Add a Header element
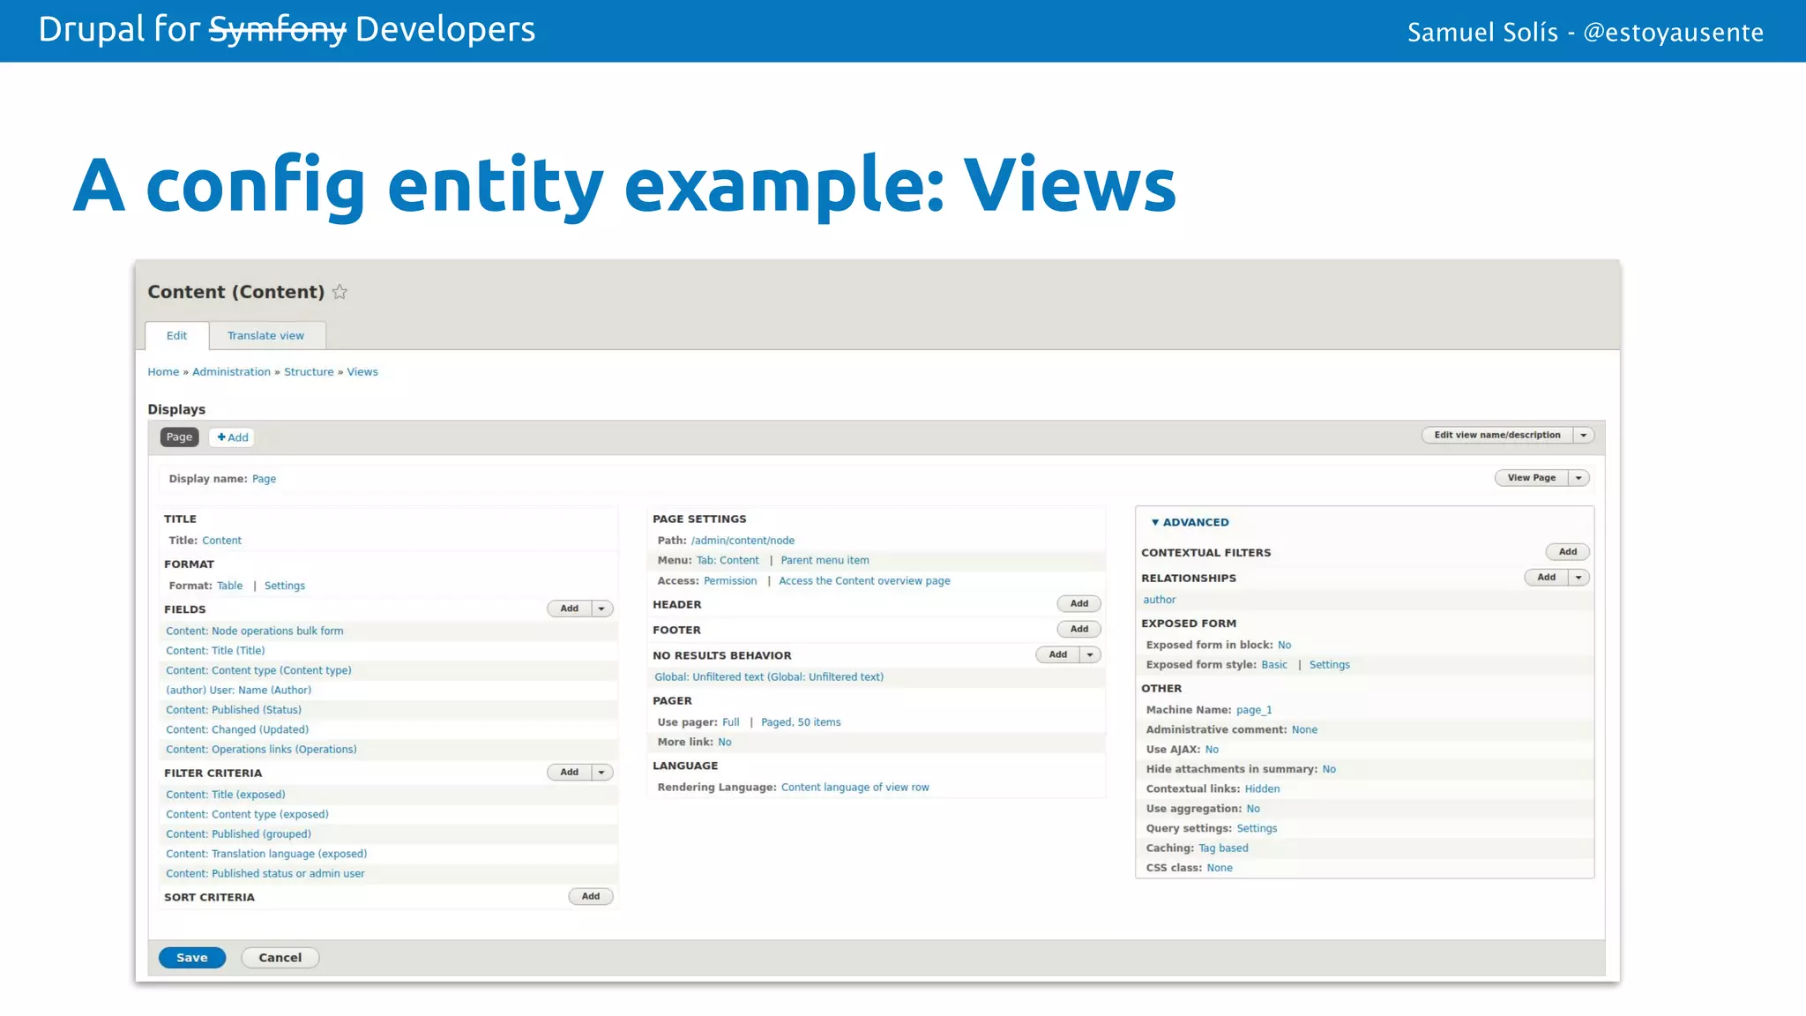The width and height of the screenshot is (1806, 1016). pyautogui.click(x=1079, y=604)
